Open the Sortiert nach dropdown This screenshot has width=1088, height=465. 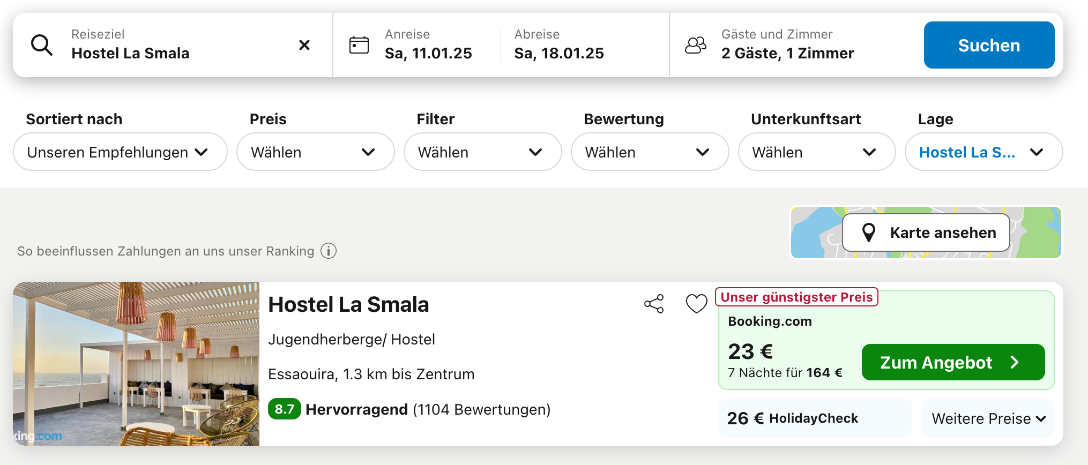120,152
